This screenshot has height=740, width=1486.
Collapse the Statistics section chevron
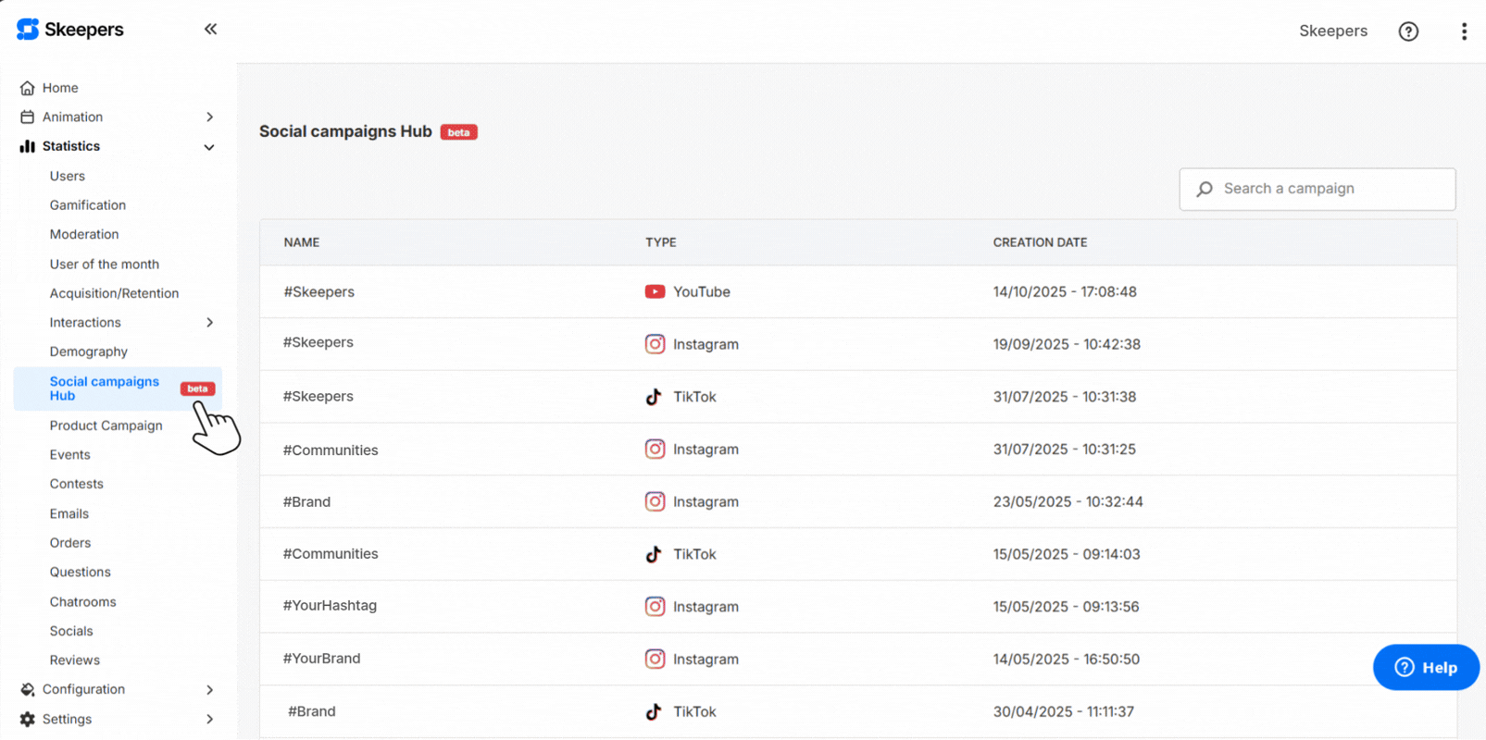(209, 147)
